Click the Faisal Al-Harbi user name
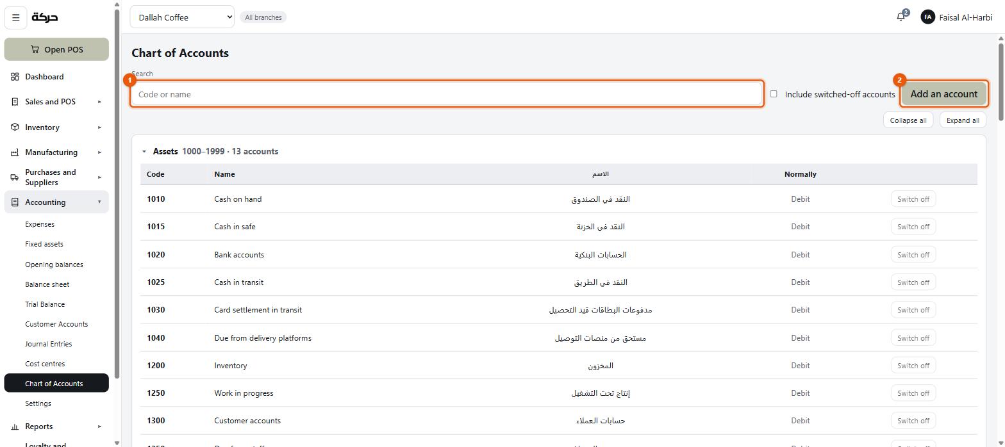Viewport: 1005px width, 447px height. coord(965,17)
